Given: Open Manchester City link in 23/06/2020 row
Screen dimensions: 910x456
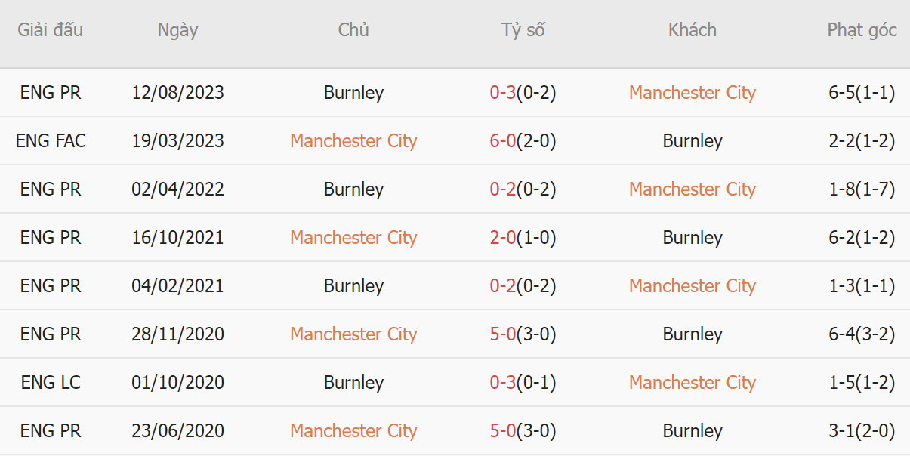Looking at the screenshot, I should coord(353,431).
